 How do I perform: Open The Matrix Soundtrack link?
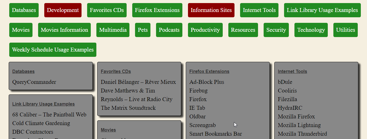[x=128, y=108]
